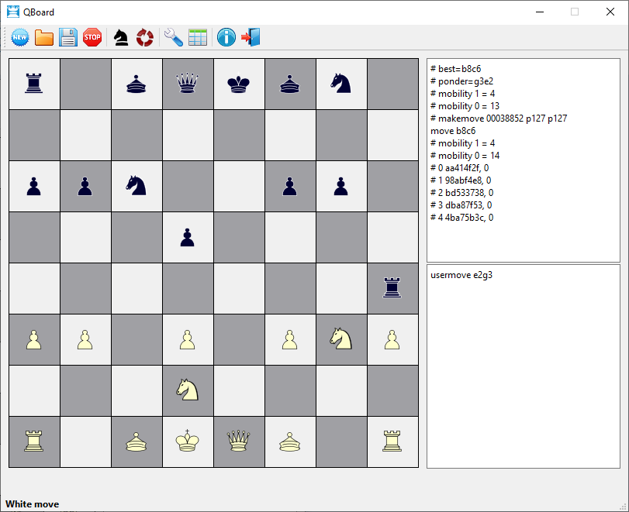Click the 'move b8c6' log line
Image resolution: width=629 pixels, height=512 pixels.
(453, 131)
